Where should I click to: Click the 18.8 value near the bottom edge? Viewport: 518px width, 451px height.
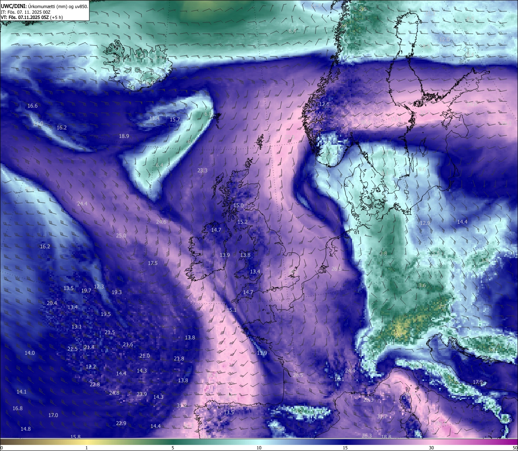386,437
